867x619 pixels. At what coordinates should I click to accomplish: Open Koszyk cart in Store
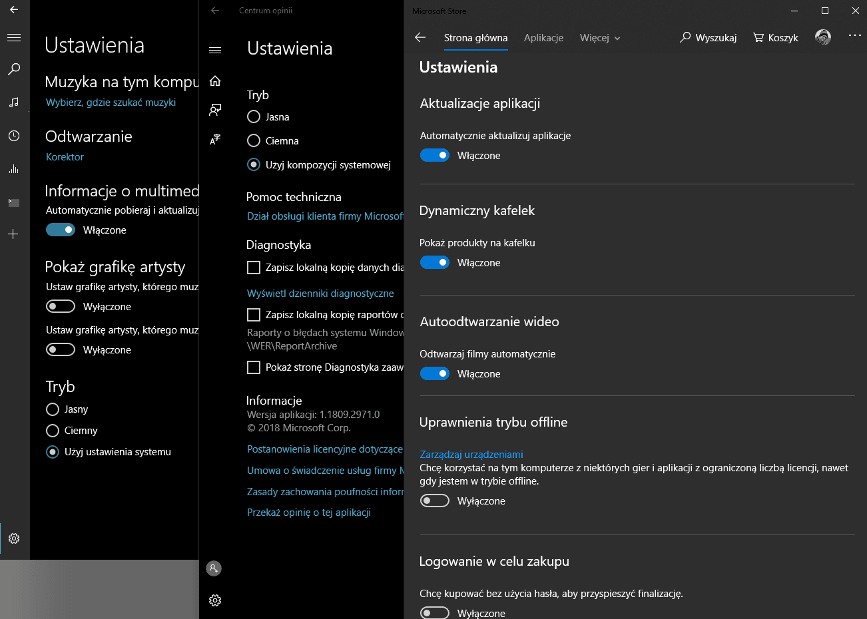point(776,38)
